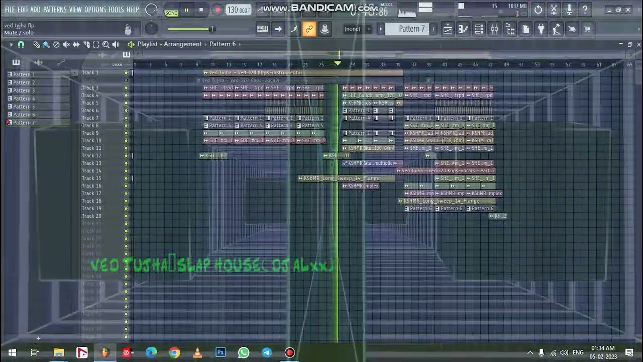Select the Draw pencil tool

(x=37, y=44)
